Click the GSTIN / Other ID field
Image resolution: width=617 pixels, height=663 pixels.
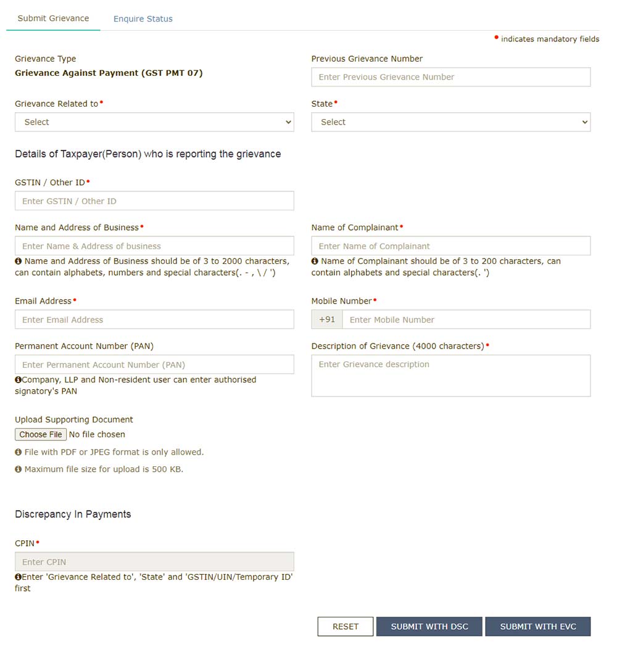click(x=154, y=201)
